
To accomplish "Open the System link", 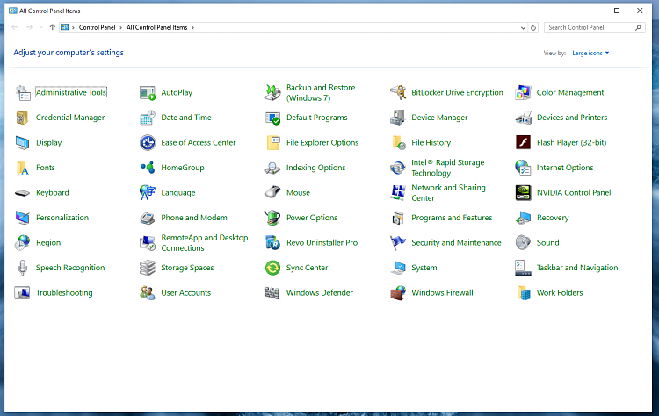I will [x=424, y=268].
